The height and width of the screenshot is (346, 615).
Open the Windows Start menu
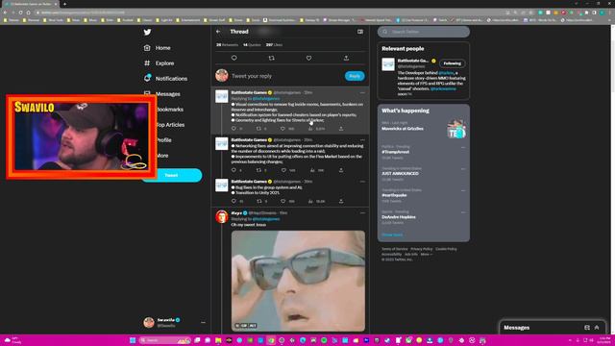(133, 340)
